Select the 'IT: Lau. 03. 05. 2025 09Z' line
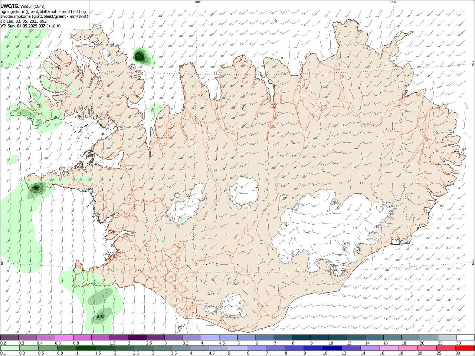 (23, 21)
